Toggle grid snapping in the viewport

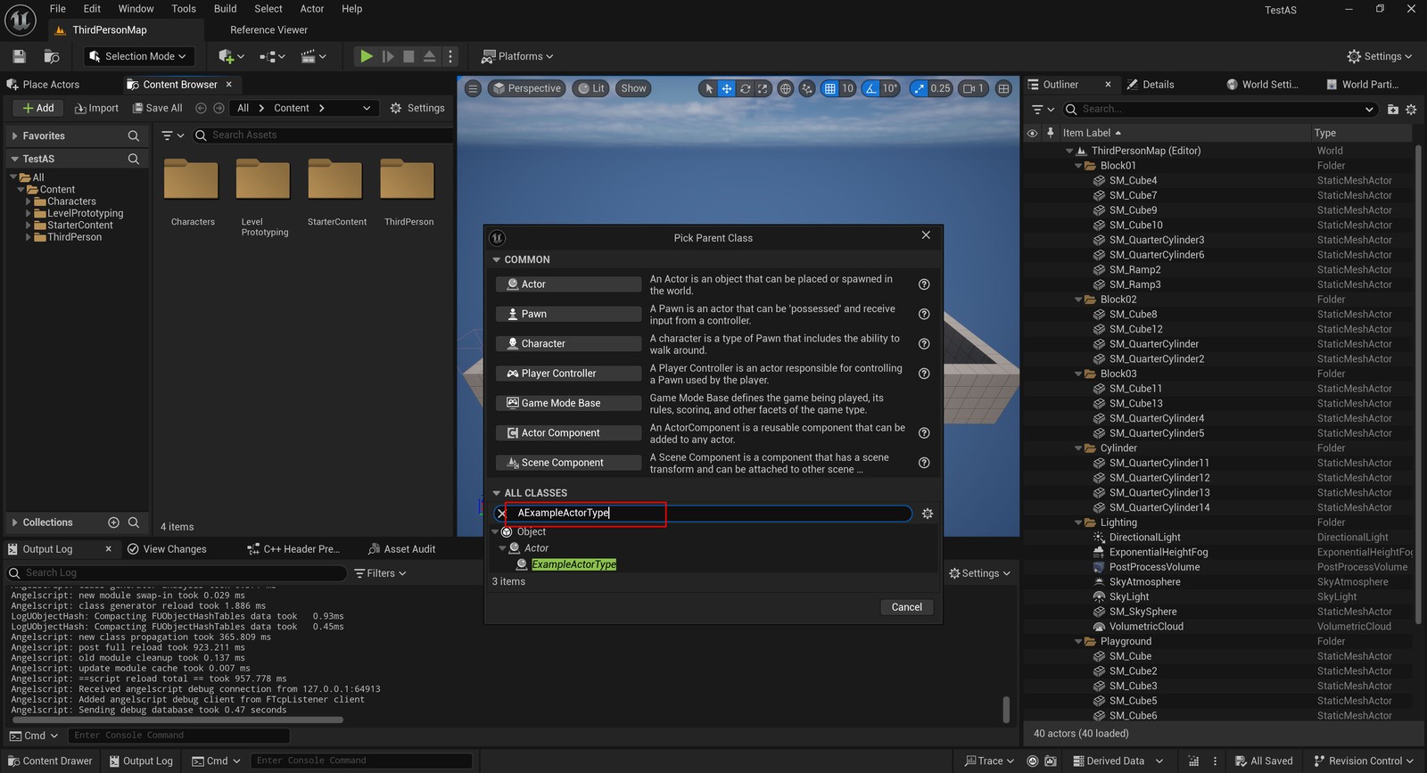(829, 88)
